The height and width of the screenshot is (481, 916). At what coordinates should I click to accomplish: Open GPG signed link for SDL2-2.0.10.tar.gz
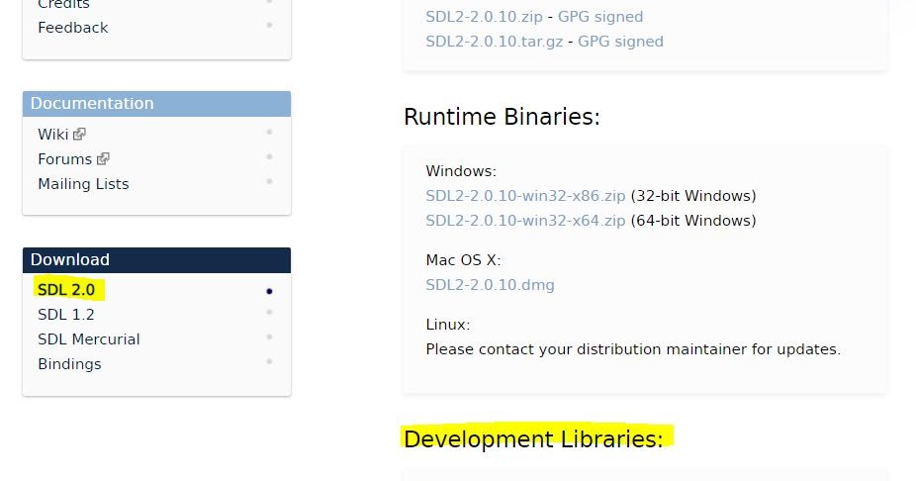(620, 42)
